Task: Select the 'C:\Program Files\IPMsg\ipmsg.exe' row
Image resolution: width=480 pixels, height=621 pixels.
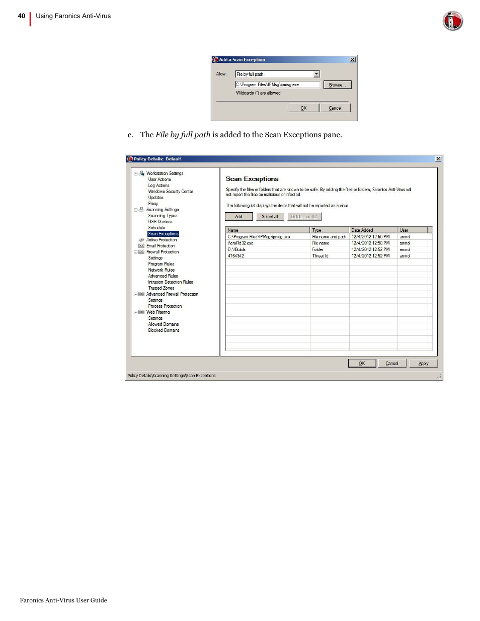Action: point(329,236)
